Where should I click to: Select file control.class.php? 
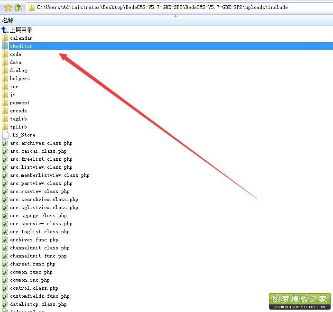(x=34, y=288)
